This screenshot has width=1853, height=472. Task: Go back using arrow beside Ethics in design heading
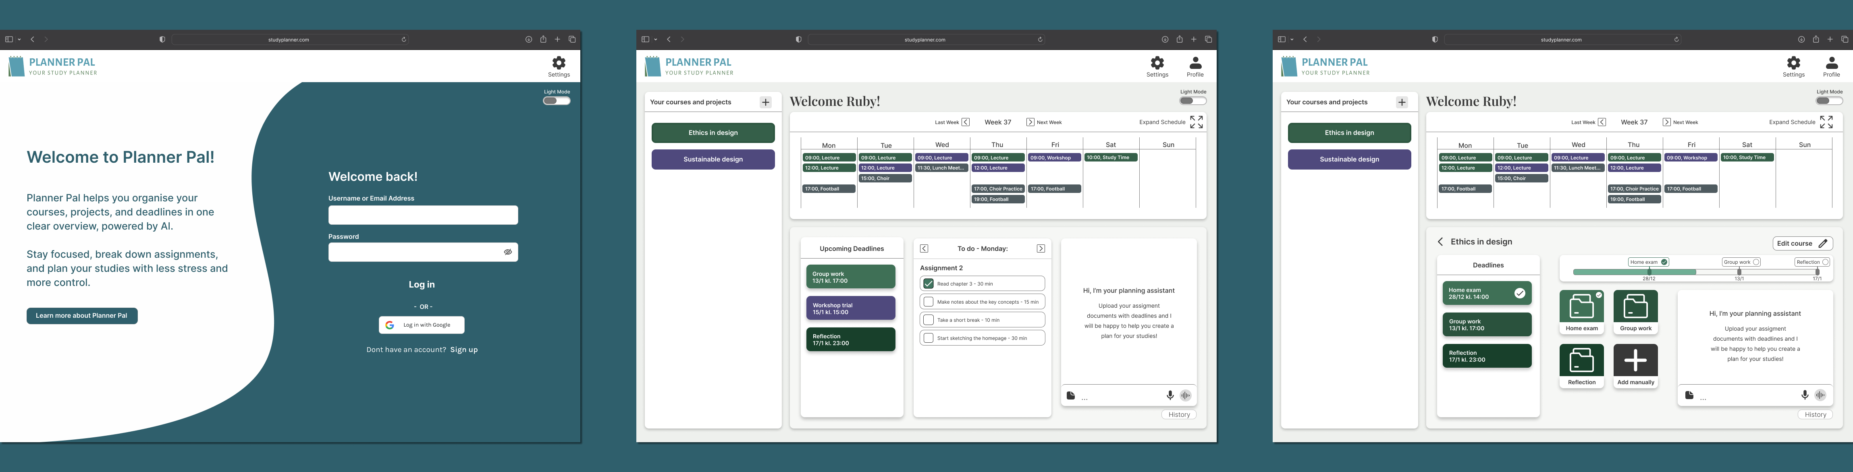coord(1440,242)
